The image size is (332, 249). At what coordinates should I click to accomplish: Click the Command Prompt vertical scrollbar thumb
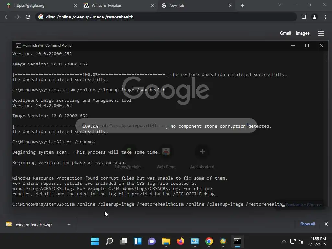(x=326, y=59)
